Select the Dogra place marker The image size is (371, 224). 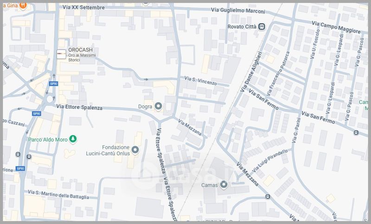(158, 107)
